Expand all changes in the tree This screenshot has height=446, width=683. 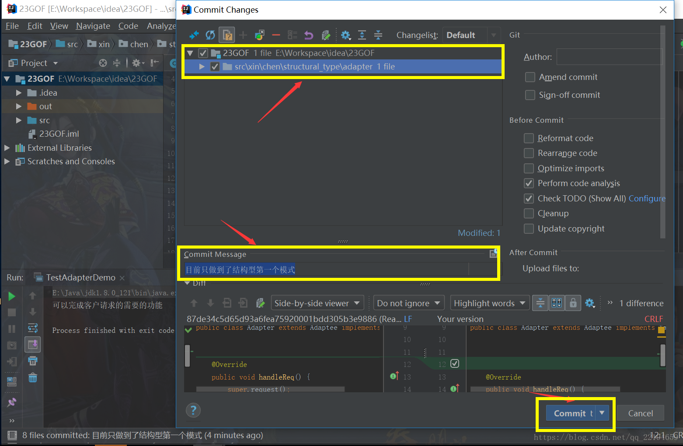pos(362,35)
